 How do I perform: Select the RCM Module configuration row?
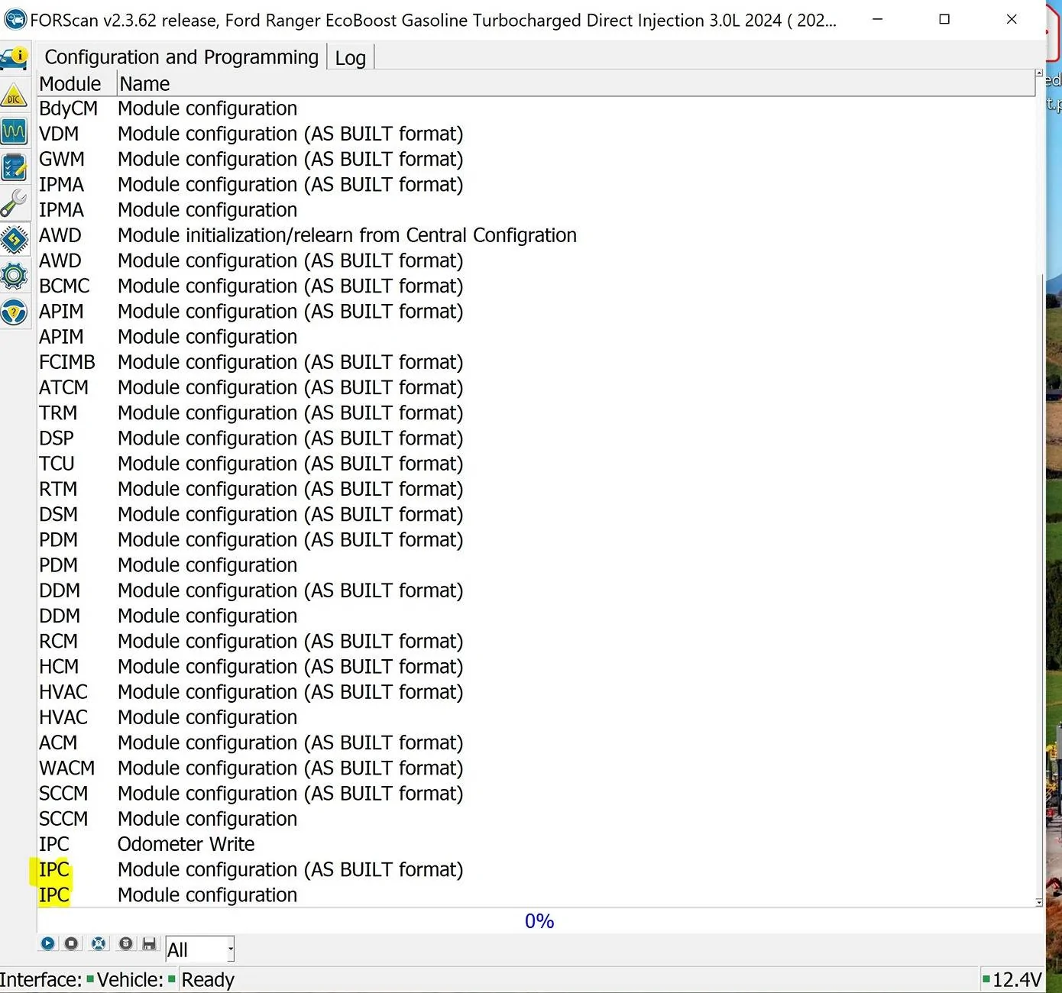click(535, 641)
